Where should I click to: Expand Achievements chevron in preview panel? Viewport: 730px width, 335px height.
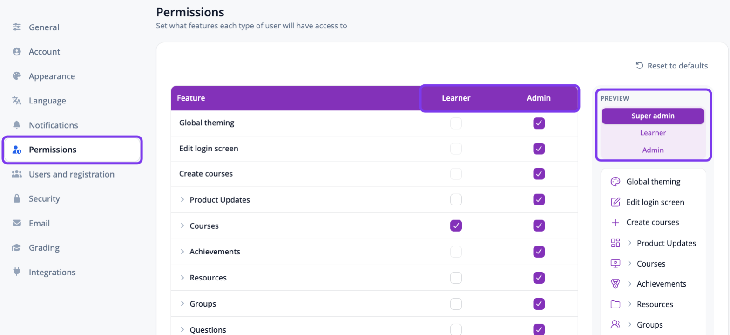[629, 284]
